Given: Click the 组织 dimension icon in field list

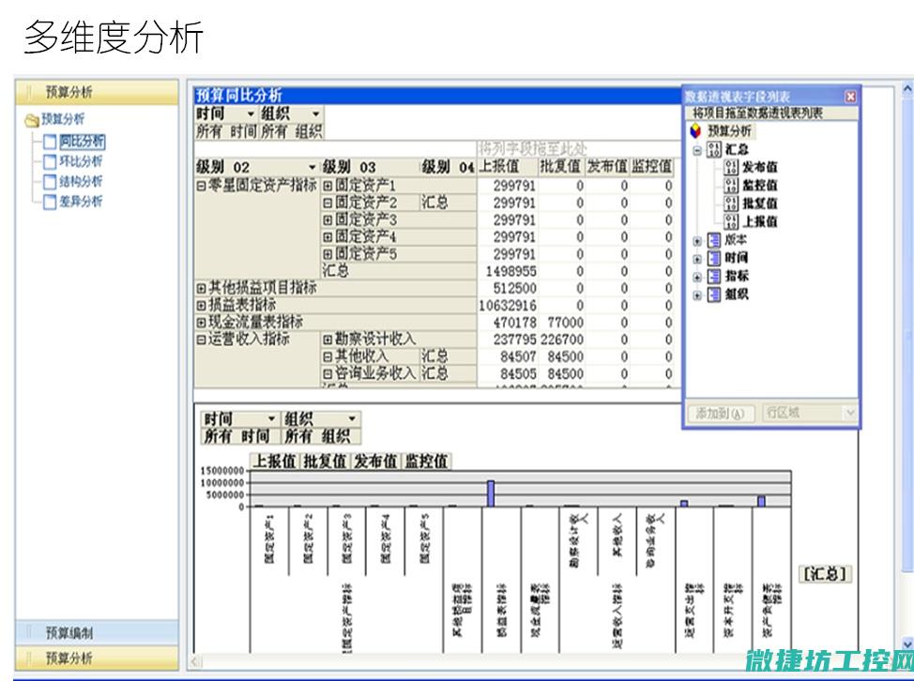Looking at the screenshot, I should 714,295.
